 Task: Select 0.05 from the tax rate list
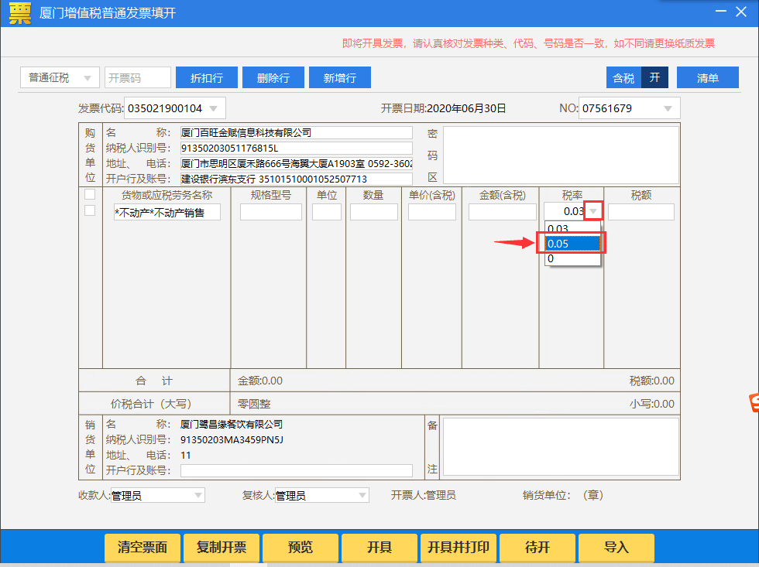click(572, 242)
